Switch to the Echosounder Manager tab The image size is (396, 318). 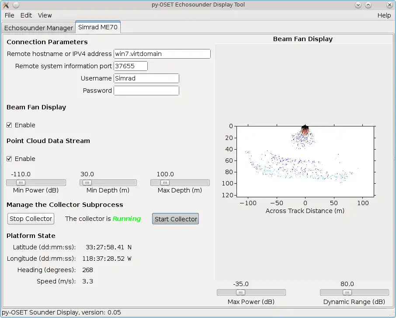[x=38, y=28]
